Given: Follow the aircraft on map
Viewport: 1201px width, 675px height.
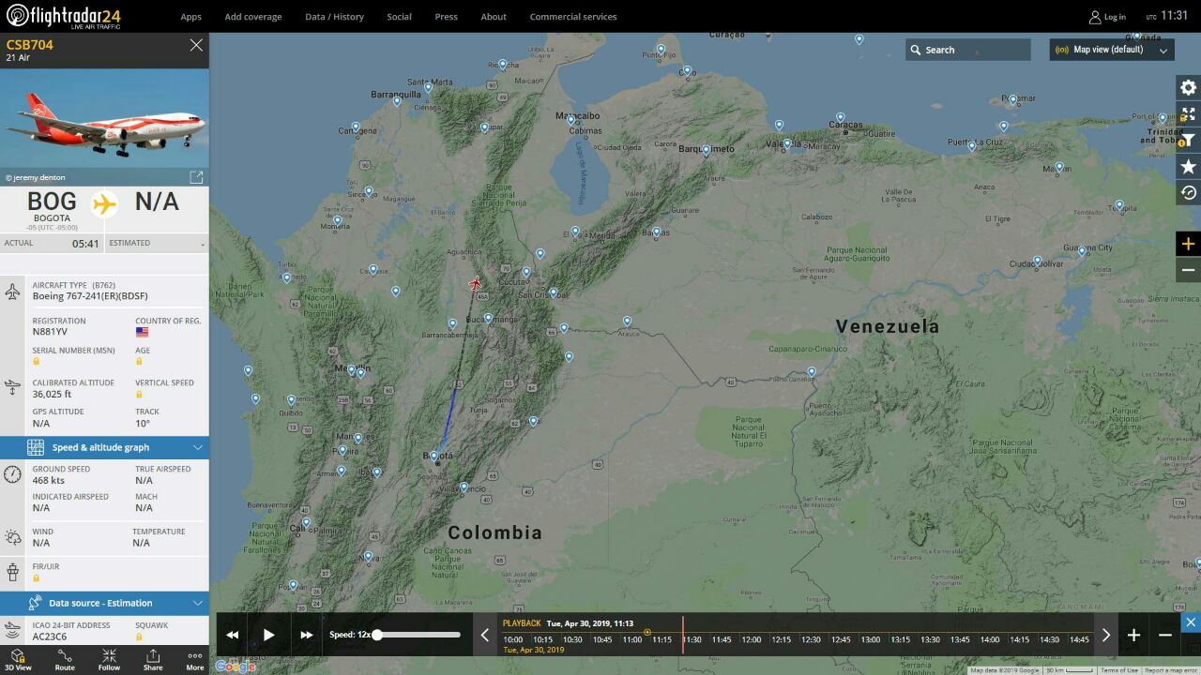Looking at the screenshot, I should 109,660.
